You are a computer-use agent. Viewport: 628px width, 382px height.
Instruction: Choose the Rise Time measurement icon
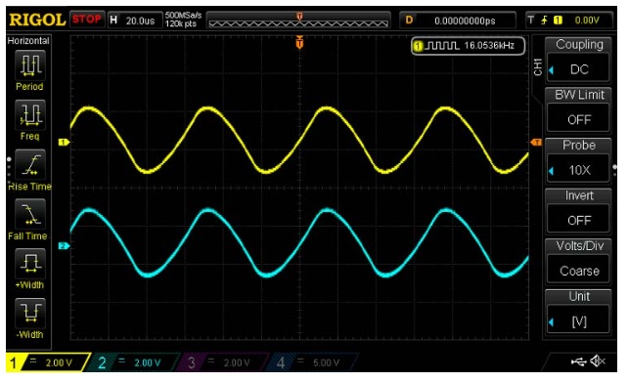point(30,164)
